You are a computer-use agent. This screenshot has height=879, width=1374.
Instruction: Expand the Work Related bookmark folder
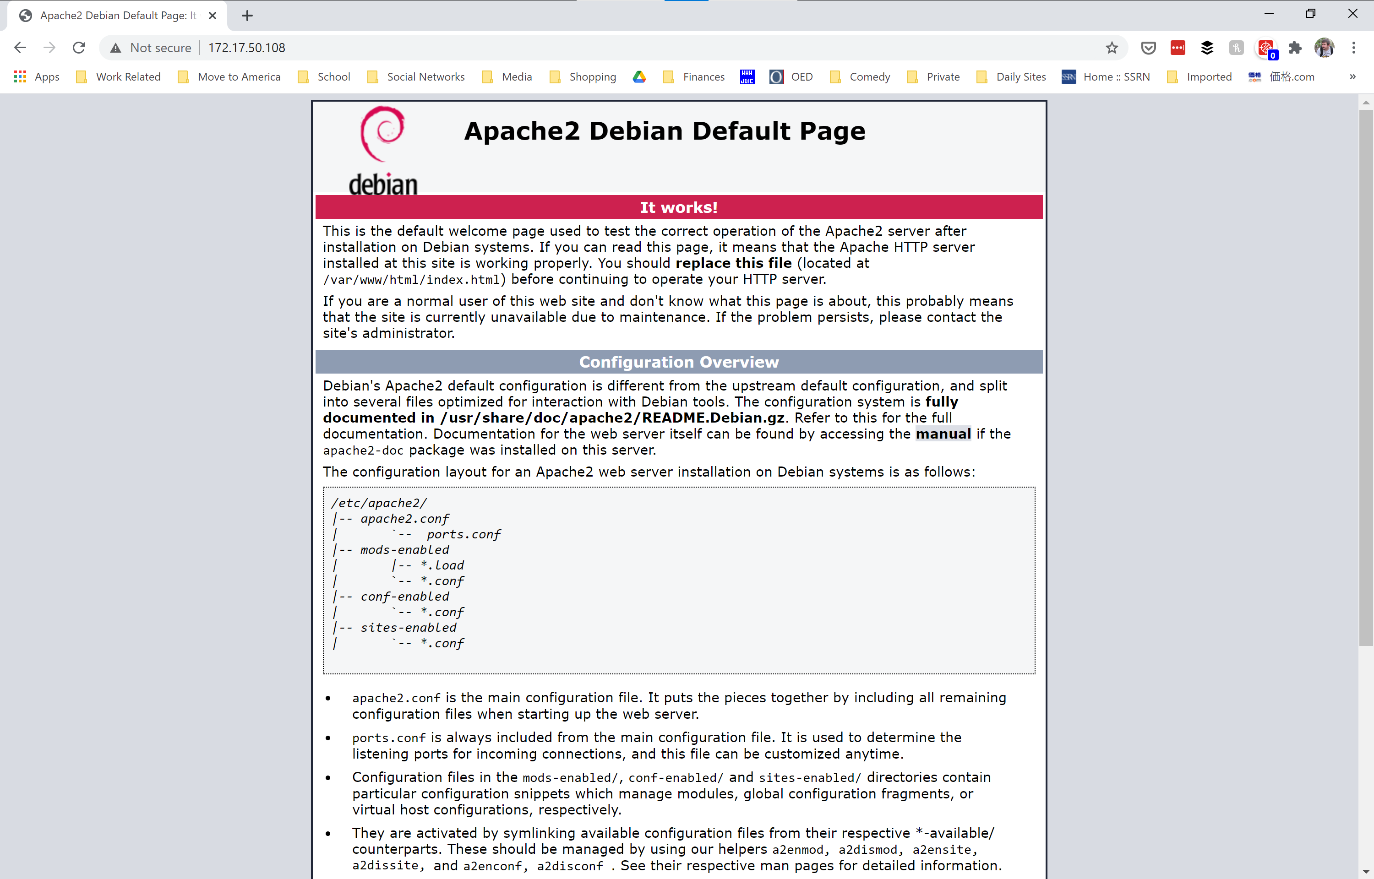pos(119,76)
